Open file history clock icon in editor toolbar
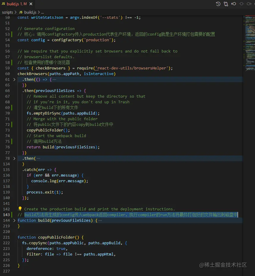This screenshot has width=255, height=276. tap(218, 4)
